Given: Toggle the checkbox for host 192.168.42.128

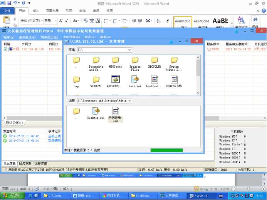Looking at the screenshot, I should 5,49.
